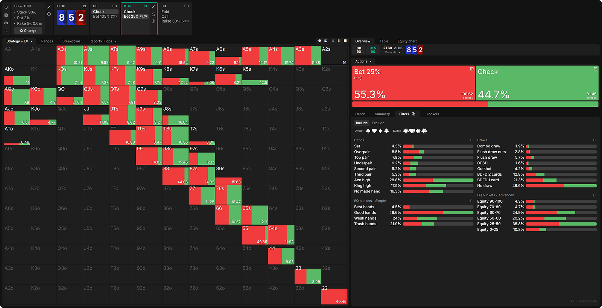Click the gamepad practice icon

[x=6, y=23]
